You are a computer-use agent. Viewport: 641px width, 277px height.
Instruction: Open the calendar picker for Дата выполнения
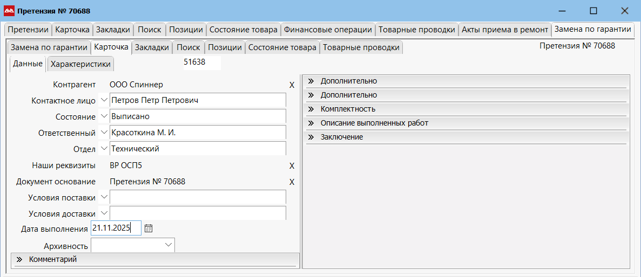149,228
